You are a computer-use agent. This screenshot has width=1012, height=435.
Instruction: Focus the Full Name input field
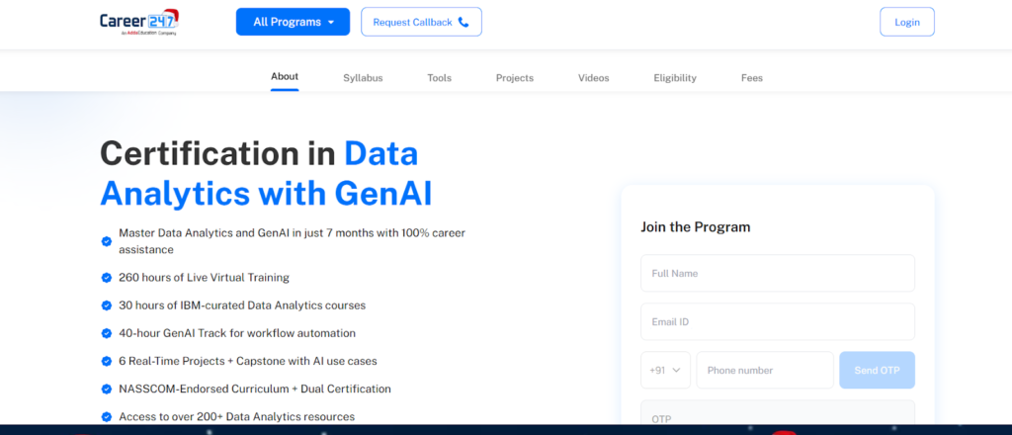[778, 274]
